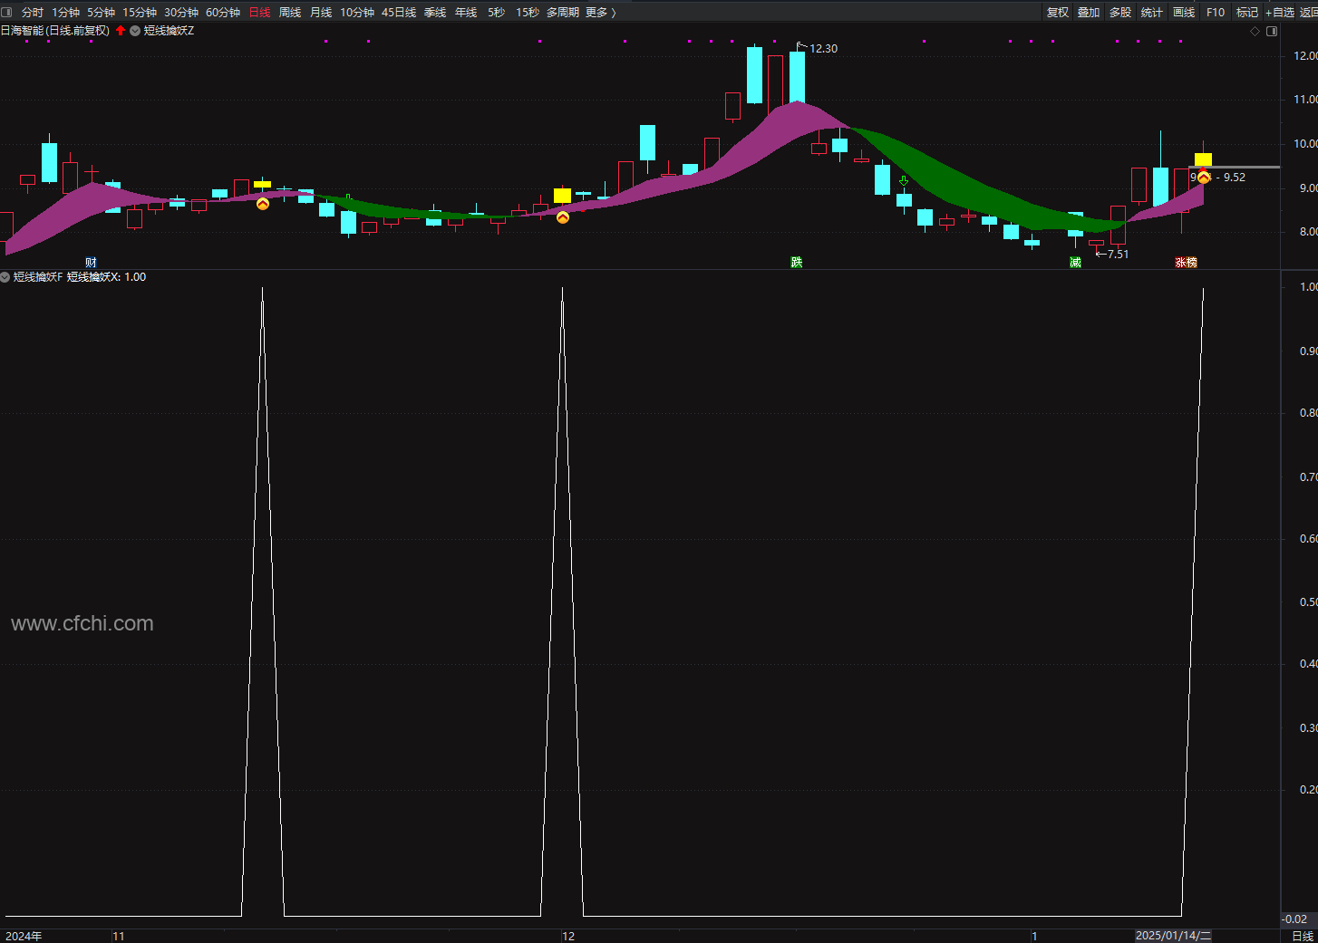Screen dimensions: 1318x943
Task: Select the 周线 period tab
Action: tap(290, 12)
